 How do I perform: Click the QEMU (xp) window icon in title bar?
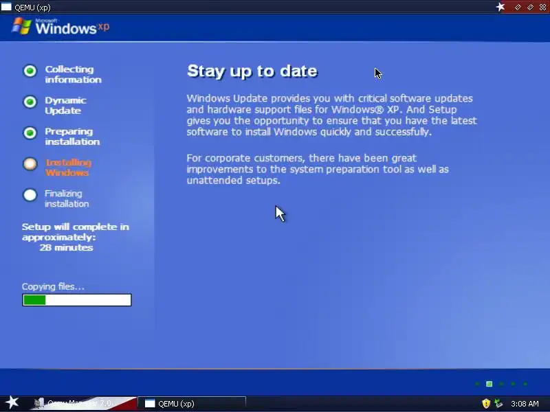click(6, 7)
